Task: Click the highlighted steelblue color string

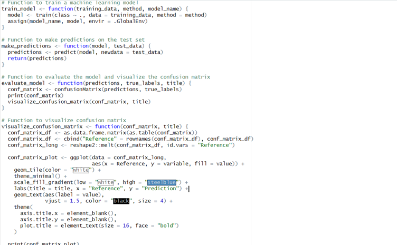Action: pos(162,182)
